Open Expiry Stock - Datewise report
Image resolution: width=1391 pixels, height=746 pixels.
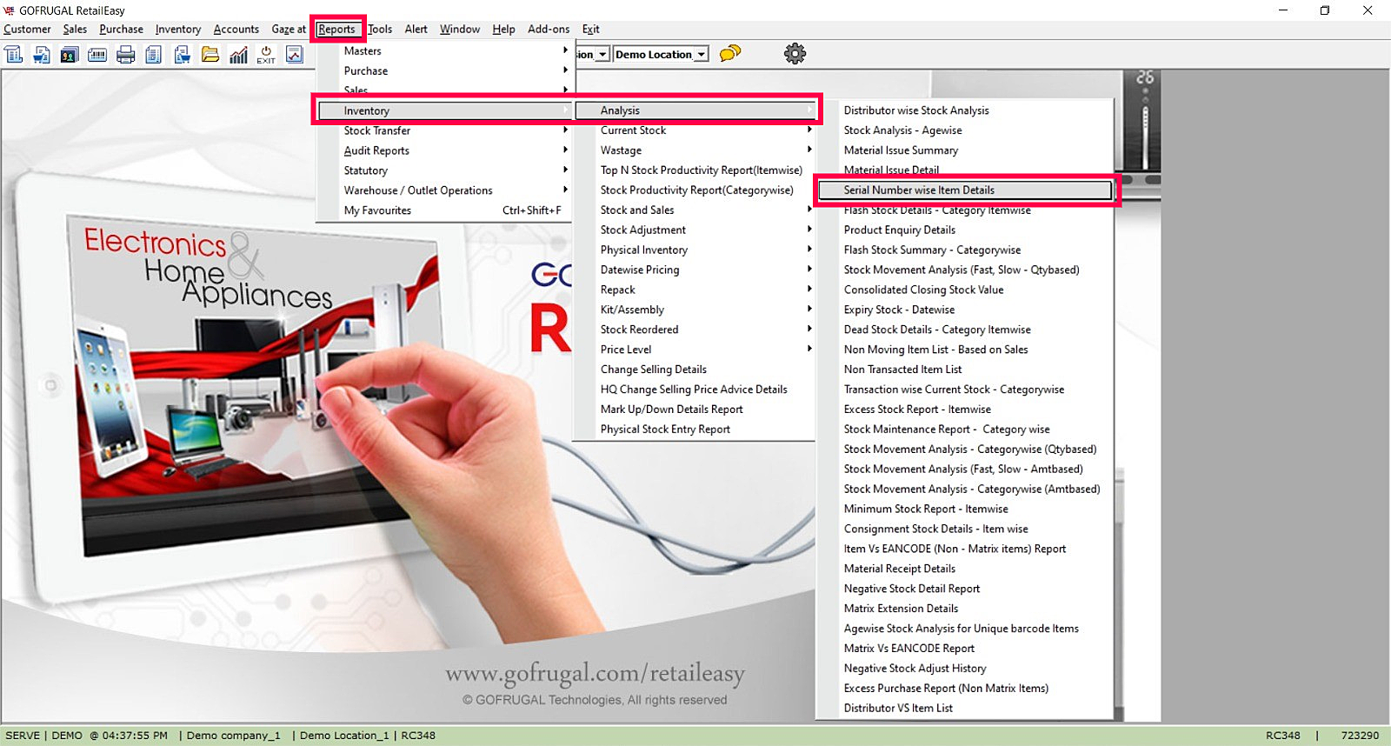(x=965, y=310)
